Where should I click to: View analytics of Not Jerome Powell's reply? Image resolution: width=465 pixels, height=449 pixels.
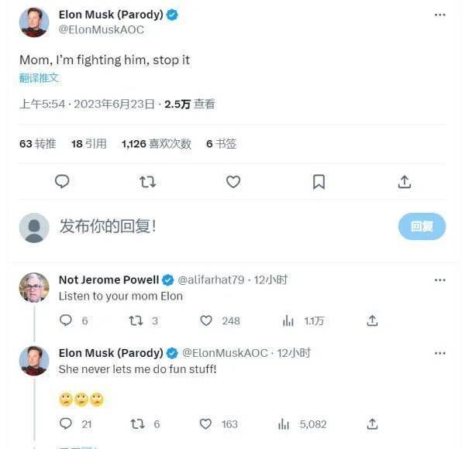288,320
